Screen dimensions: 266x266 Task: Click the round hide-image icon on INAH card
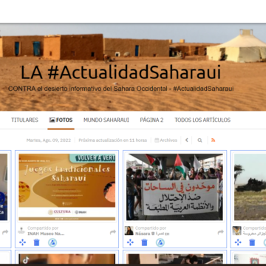[x=52, y=242]
